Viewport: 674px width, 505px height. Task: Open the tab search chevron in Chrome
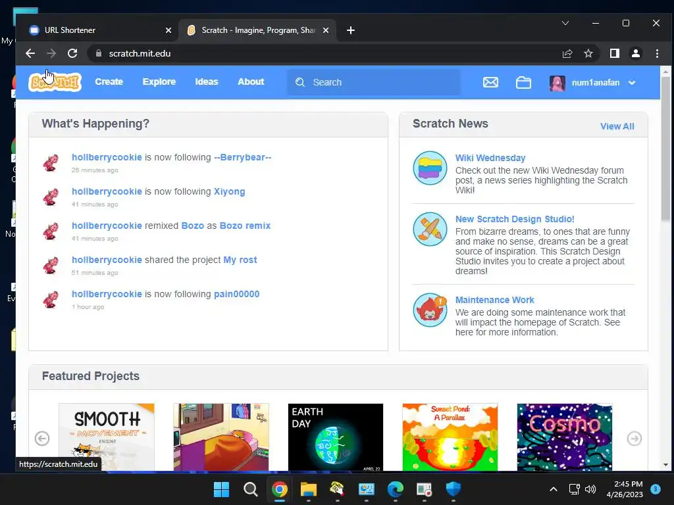[565, 23]
